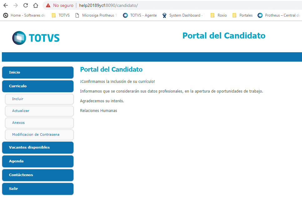Click the browser forward arrow
Image resolution: width=302 pixels, height=198 pixels.
pyautogui.click(x=16, y=5)
